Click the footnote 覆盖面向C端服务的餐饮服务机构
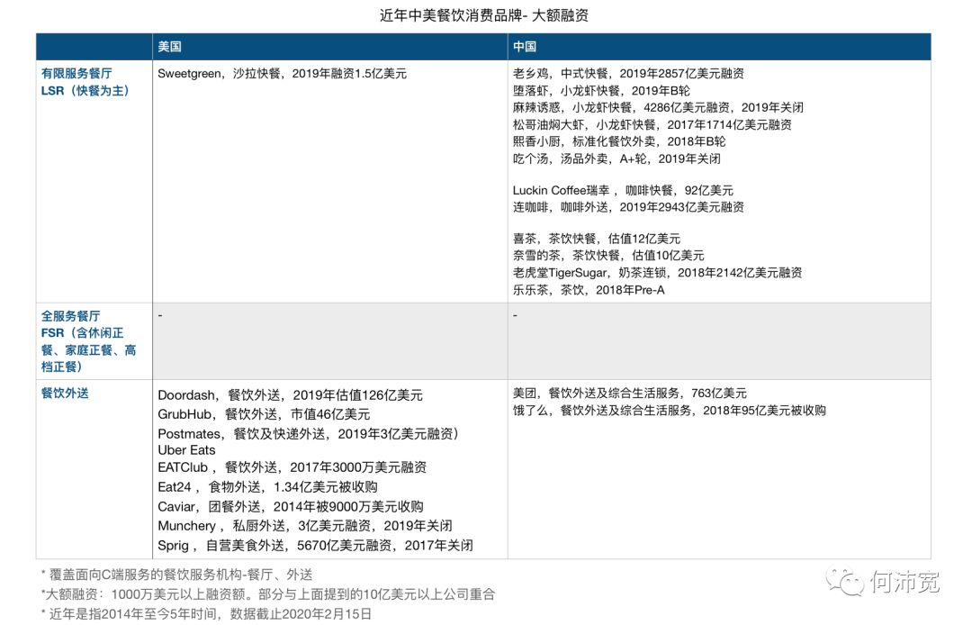972x625 pixels. 176,575
